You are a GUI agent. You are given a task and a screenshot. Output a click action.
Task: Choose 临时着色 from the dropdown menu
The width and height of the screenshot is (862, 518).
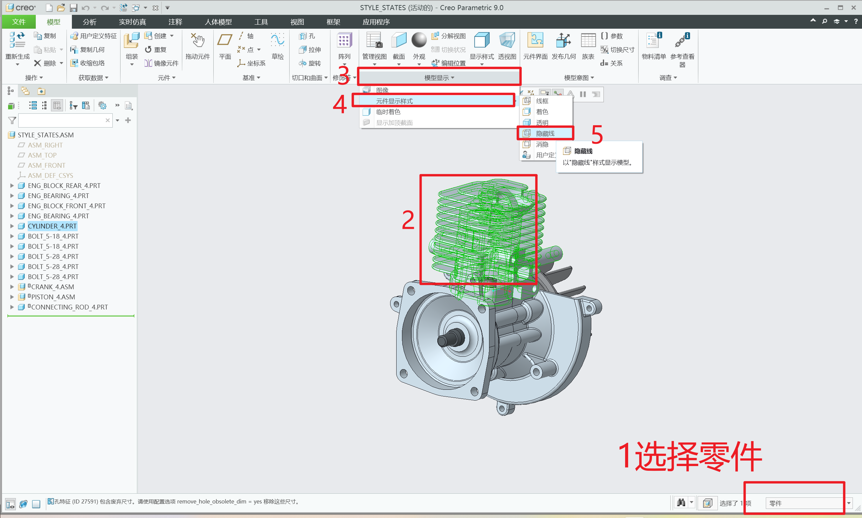click(x=388, y=112)
